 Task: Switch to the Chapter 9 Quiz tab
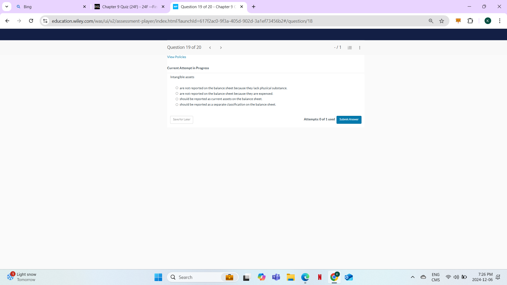[x=127, y=7]
